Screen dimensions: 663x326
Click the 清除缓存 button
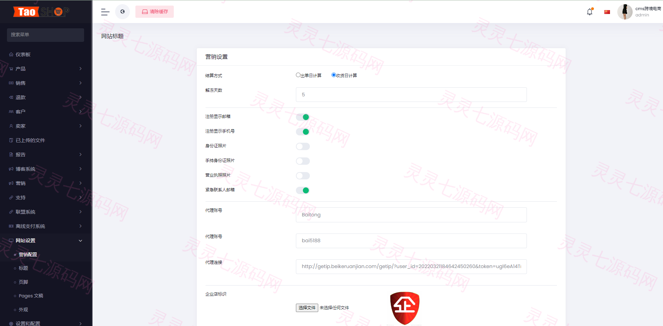(155, 12)
